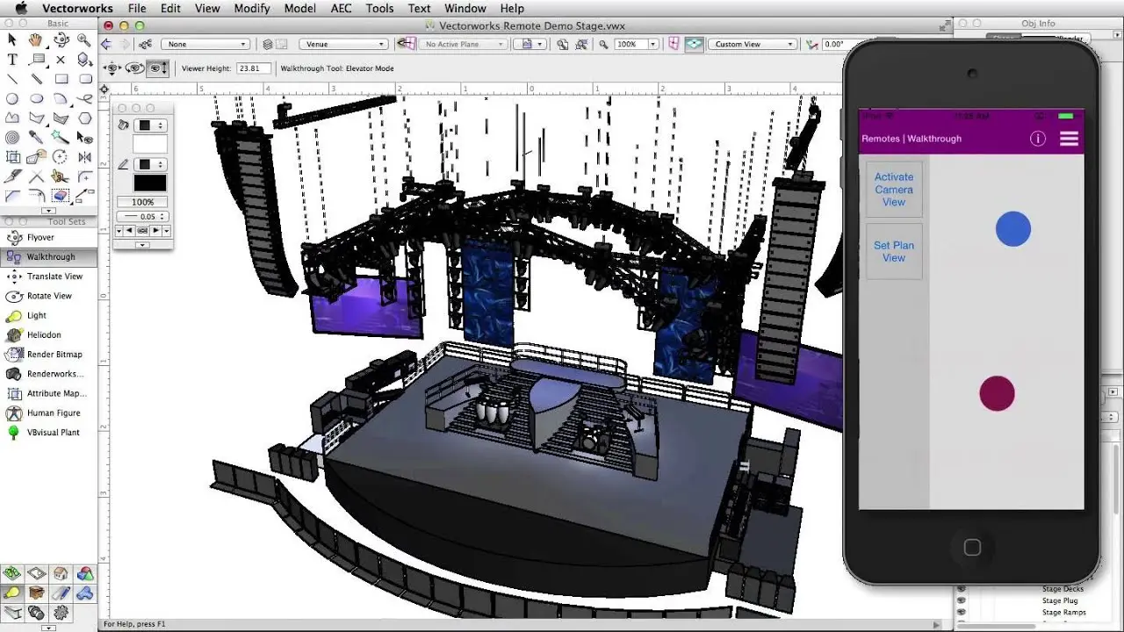
Task: Open the hamburger menu in phone app
Action: point(1069,139)
